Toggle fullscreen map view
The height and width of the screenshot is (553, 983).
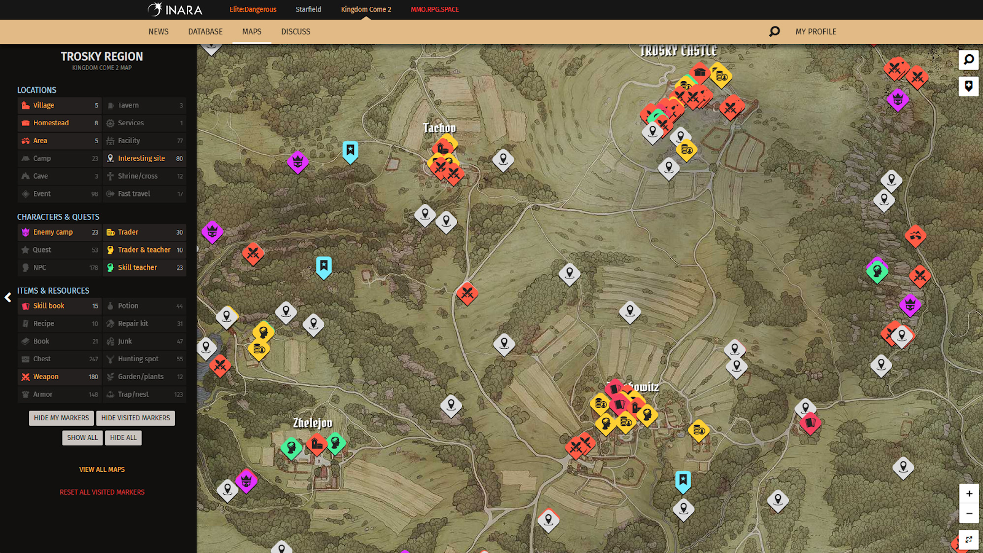tap(969, 539)
